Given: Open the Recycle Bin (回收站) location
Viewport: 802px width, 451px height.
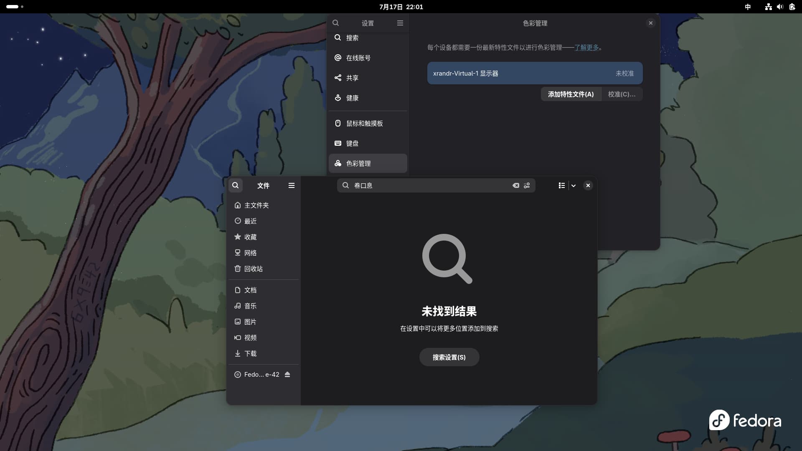Looking at the screenshot, I should pyautogui.click(x=253, y=269).
